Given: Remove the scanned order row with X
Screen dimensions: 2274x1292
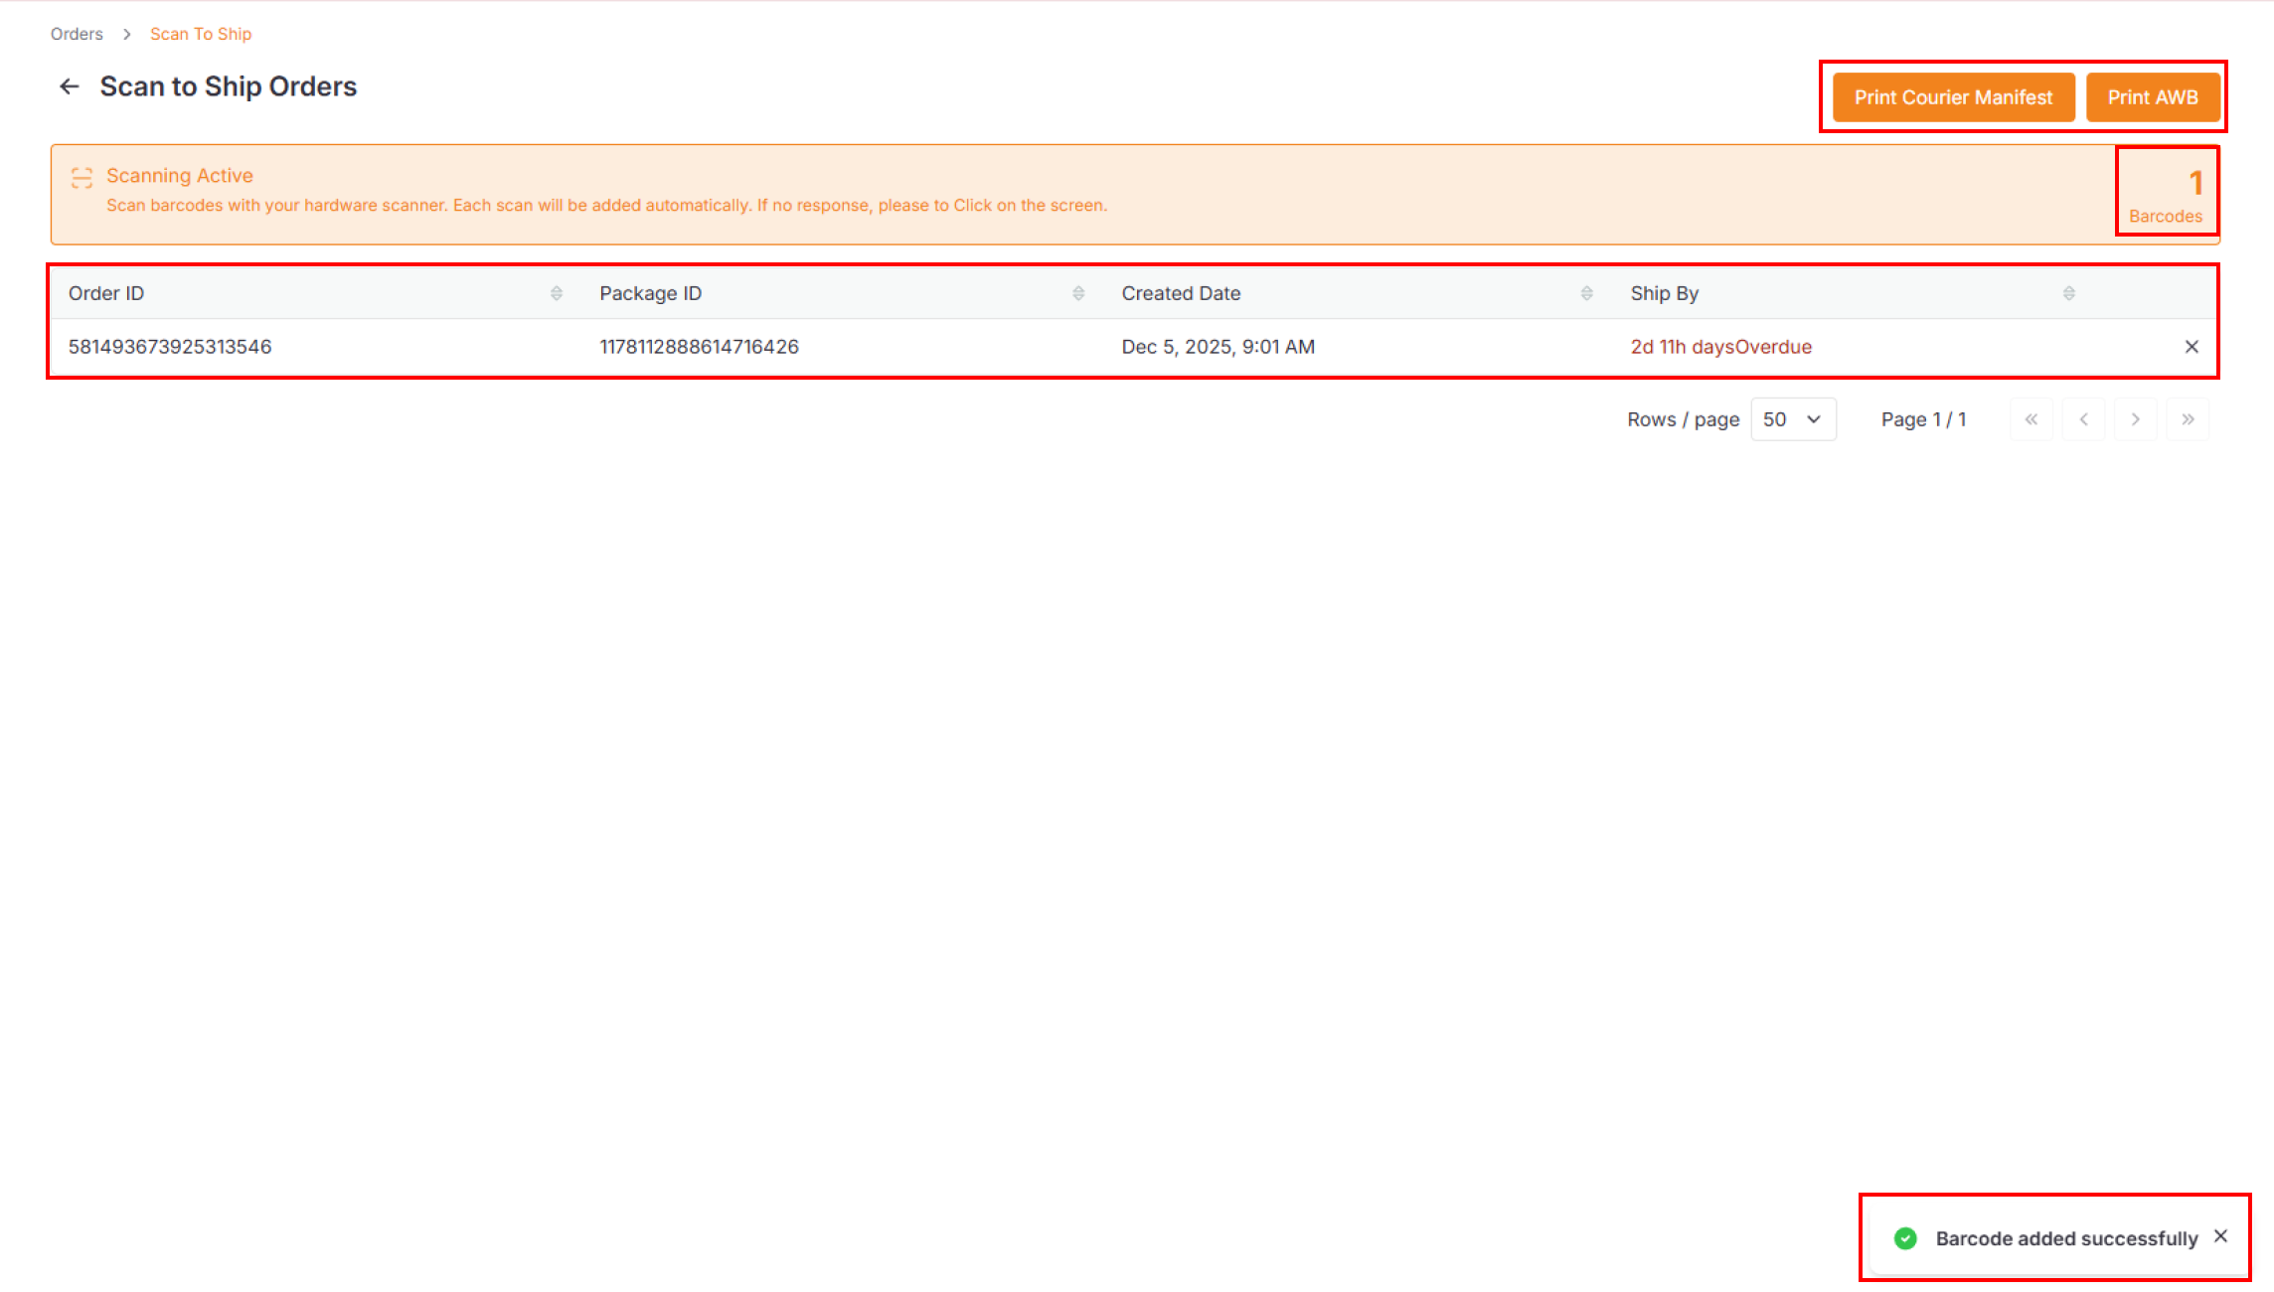Looking at the screenshot, I should (2192, 347).
